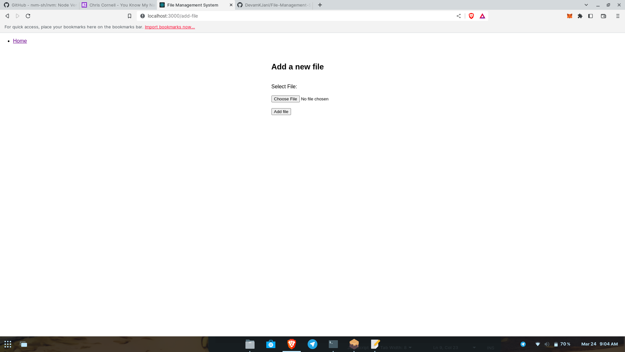Click the Add file button
The image size is (625, 352).
point(281,111)
